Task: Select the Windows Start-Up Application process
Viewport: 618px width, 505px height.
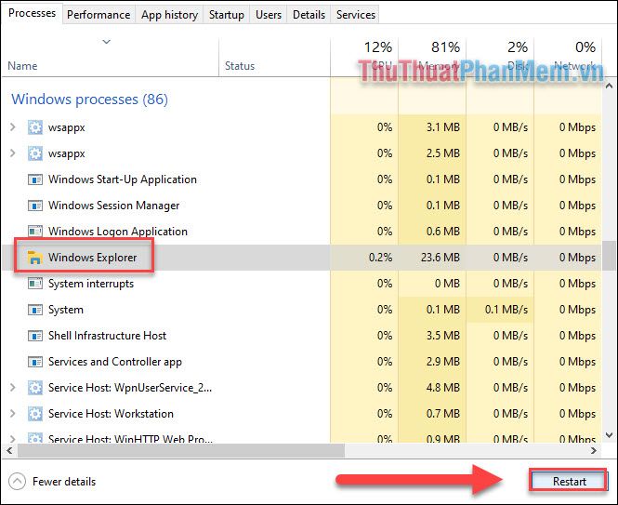Action: [x=302, y=179]
